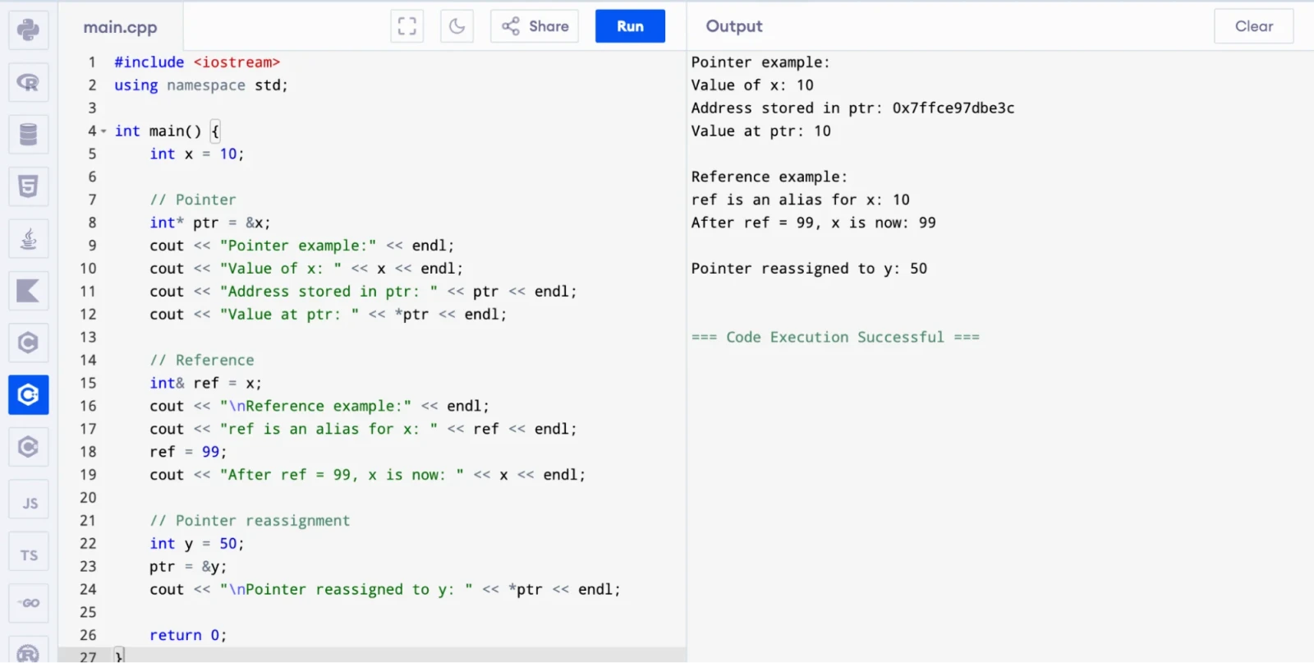Viewport: 1314px width, 663px height.
Task: Click the cout "\nReference example:" code line
Action: point(319,406)
